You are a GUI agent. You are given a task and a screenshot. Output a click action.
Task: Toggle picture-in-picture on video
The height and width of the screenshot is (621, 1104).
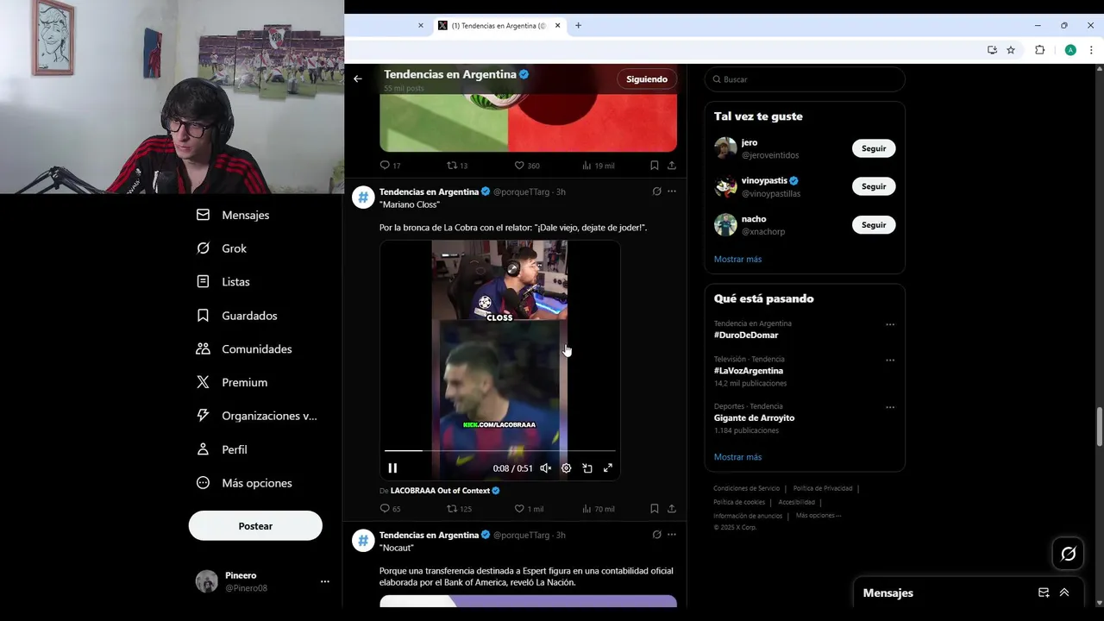[587, 468]
